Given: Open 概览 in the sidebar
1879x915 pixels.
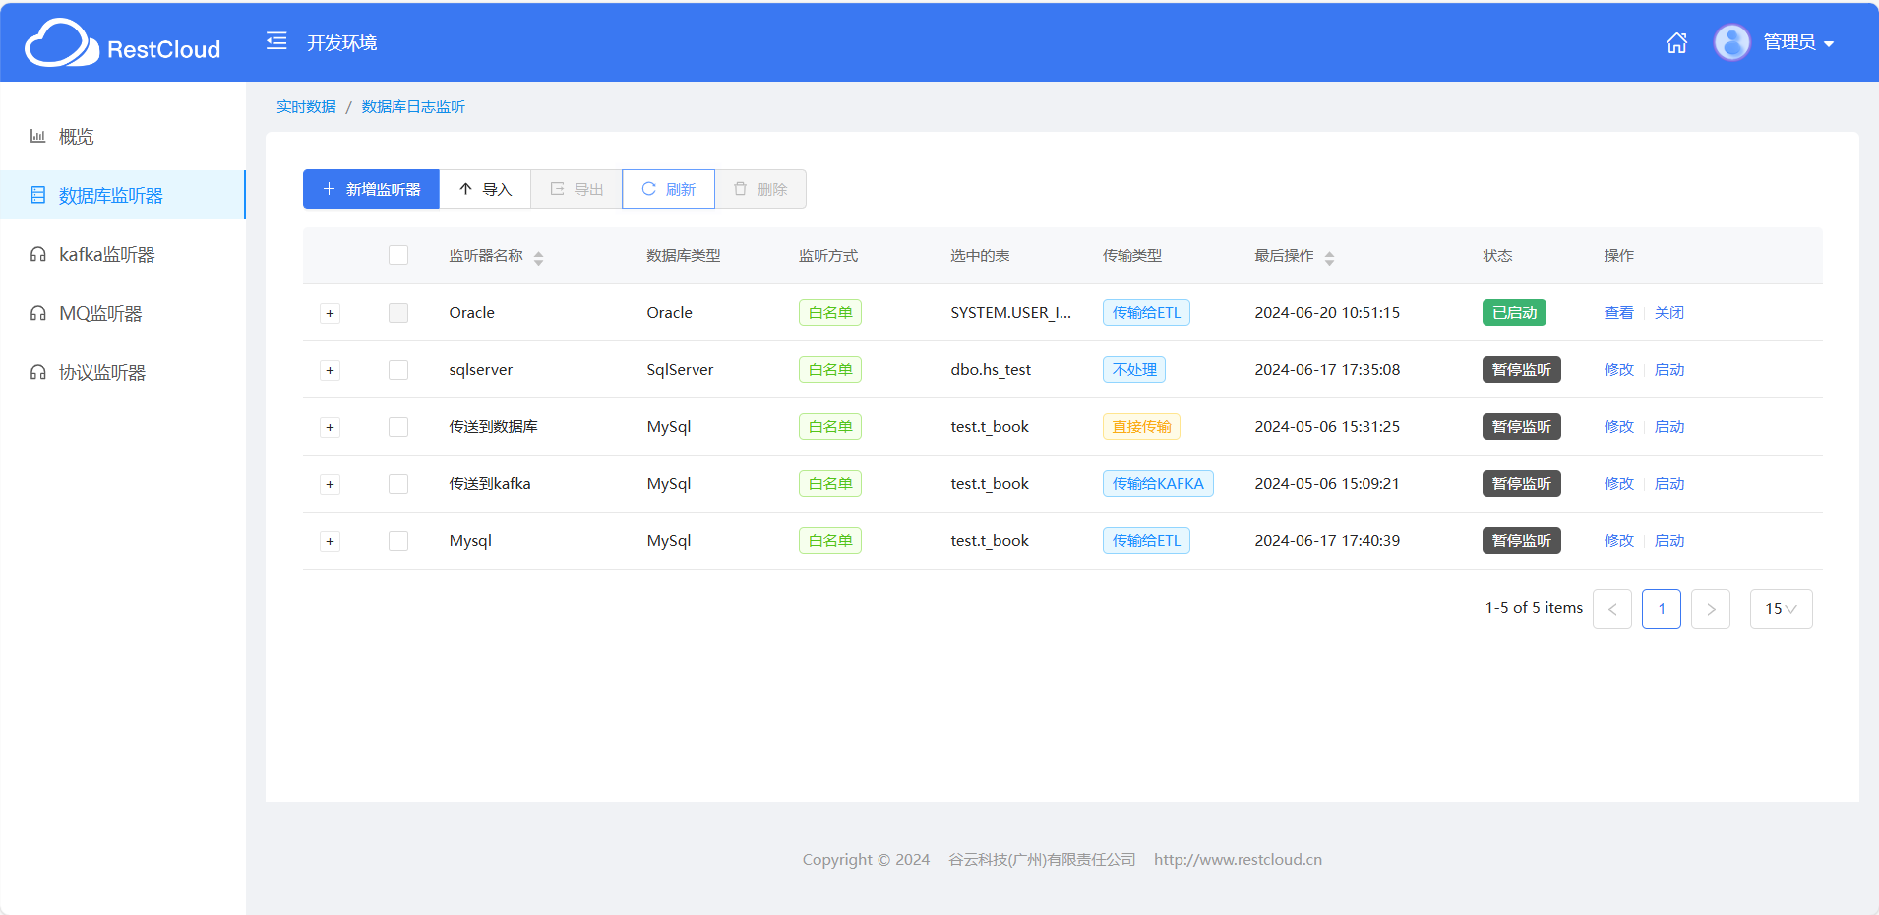Looking at the screenshot, I should click(x=123, y=136).
